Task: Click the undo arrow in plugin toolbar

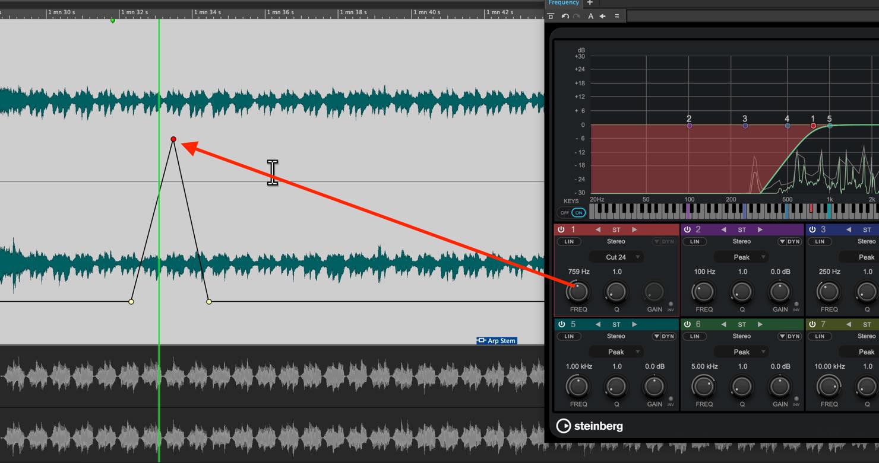Action: (x=565, y=16)
